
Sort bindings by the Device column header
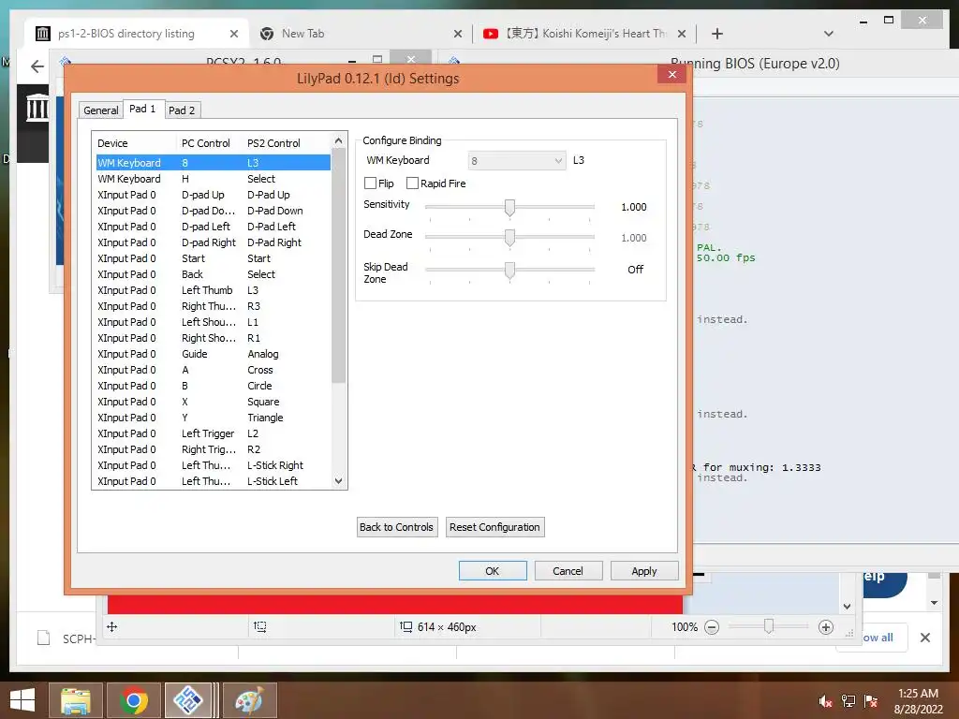point(135,143)
